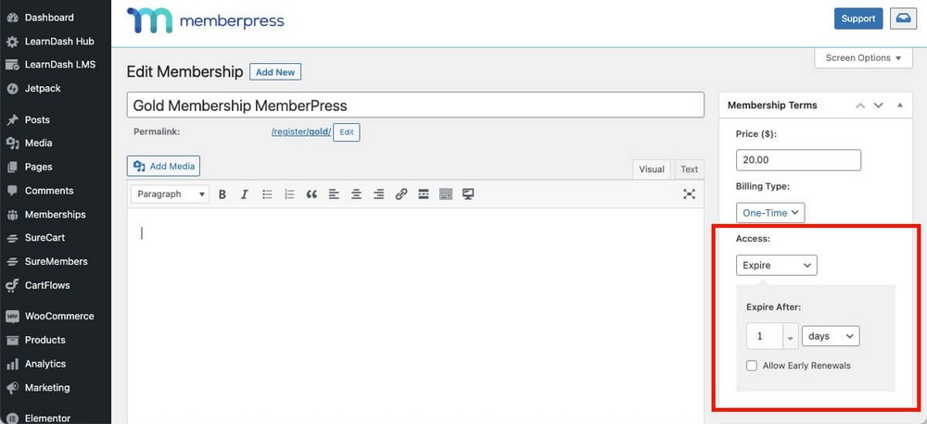Open SureMembers menu item
This screenshot has height=424, width=927.
pos(56,261)
